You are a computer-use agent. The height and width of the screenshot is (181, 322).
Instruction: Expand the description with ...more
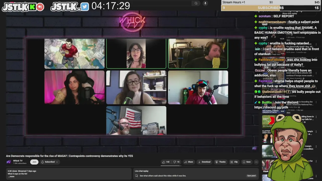pos(11,176)
